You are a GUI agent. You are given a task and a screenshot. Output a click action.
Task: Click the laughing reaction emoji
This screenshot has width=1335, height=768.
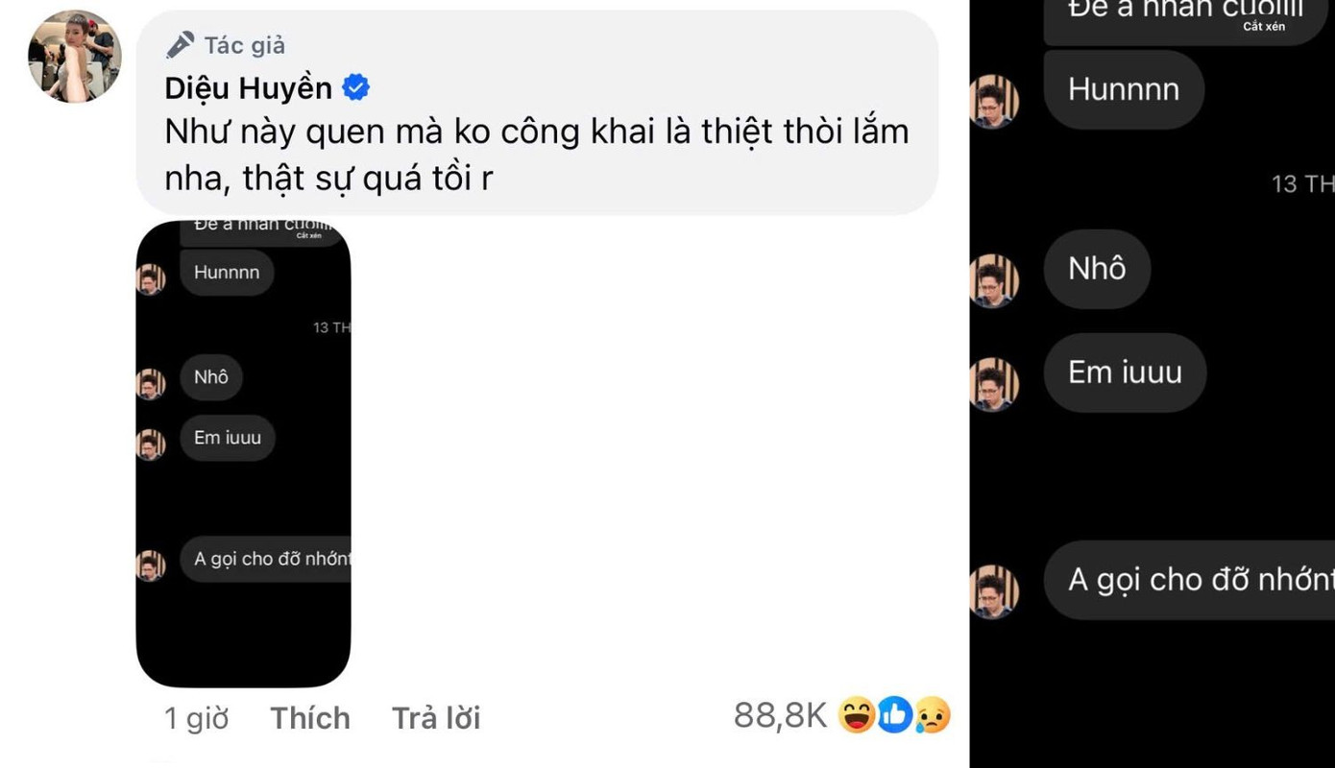coord(856,714)
